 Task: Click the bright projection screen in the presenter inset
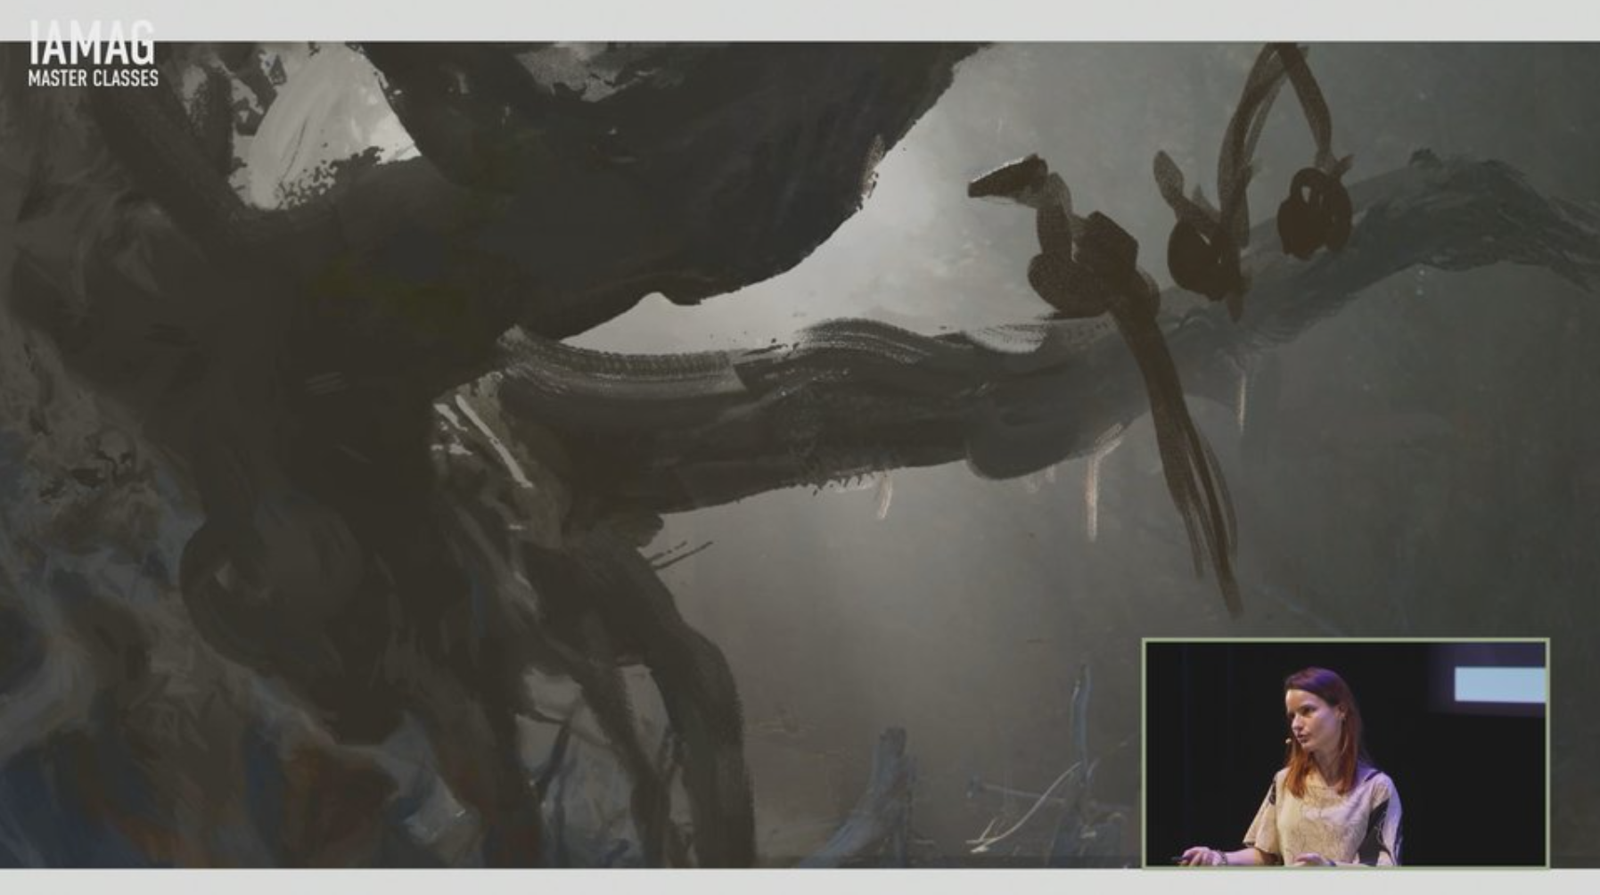click(1498, 685)
